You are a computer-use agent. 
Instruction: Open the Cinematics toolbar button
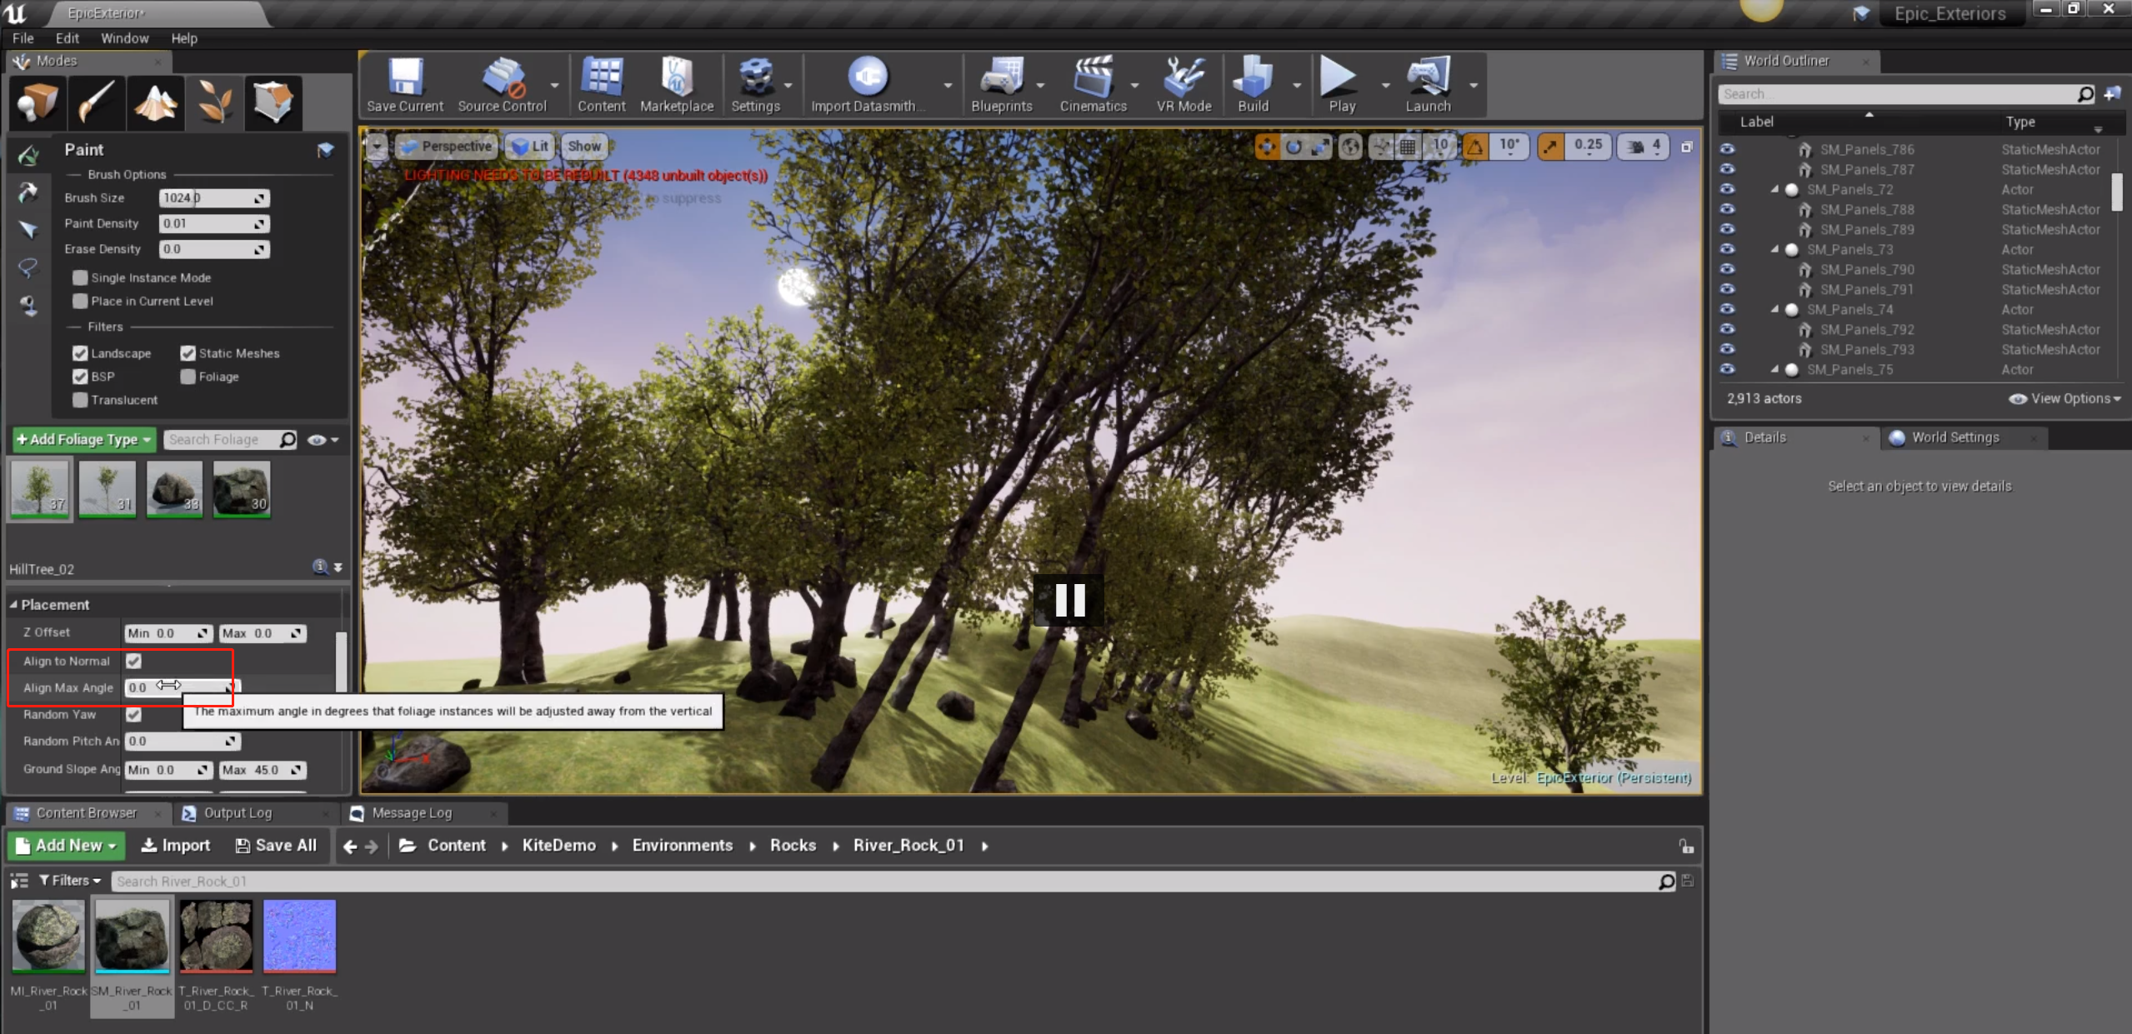[1093, 85]
